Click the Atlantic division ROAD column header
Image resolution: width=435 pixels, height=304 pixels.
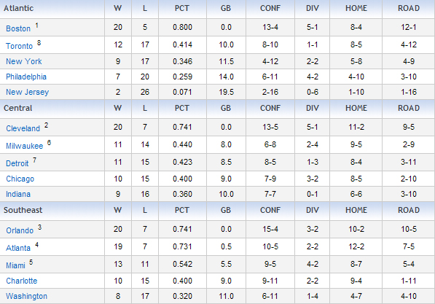[409, 8]
